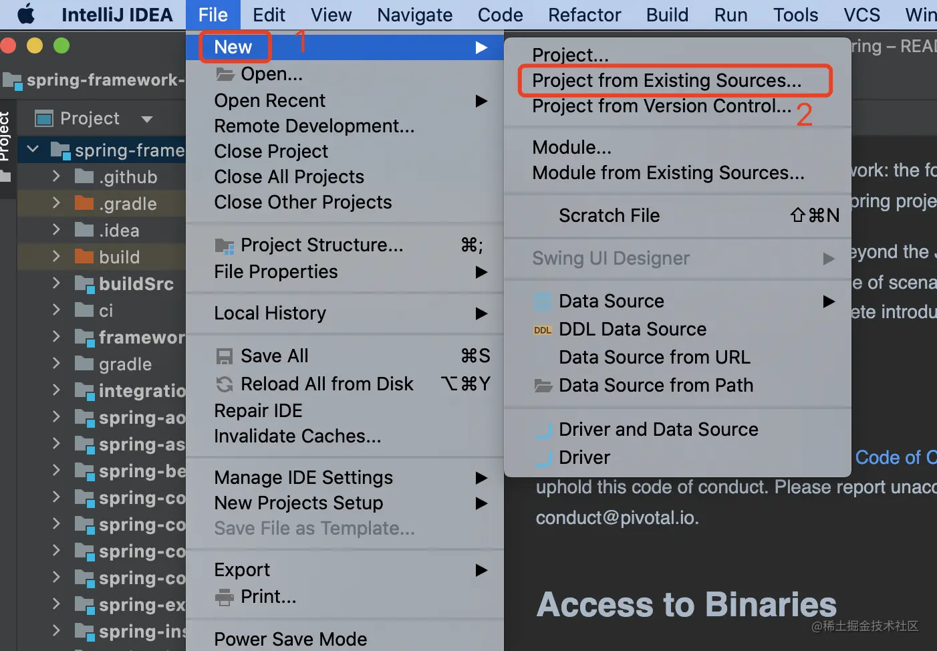The height and width of the screenshot is (651, 937).
Task: Choose Close Project
Action: (x=271, y=151)
